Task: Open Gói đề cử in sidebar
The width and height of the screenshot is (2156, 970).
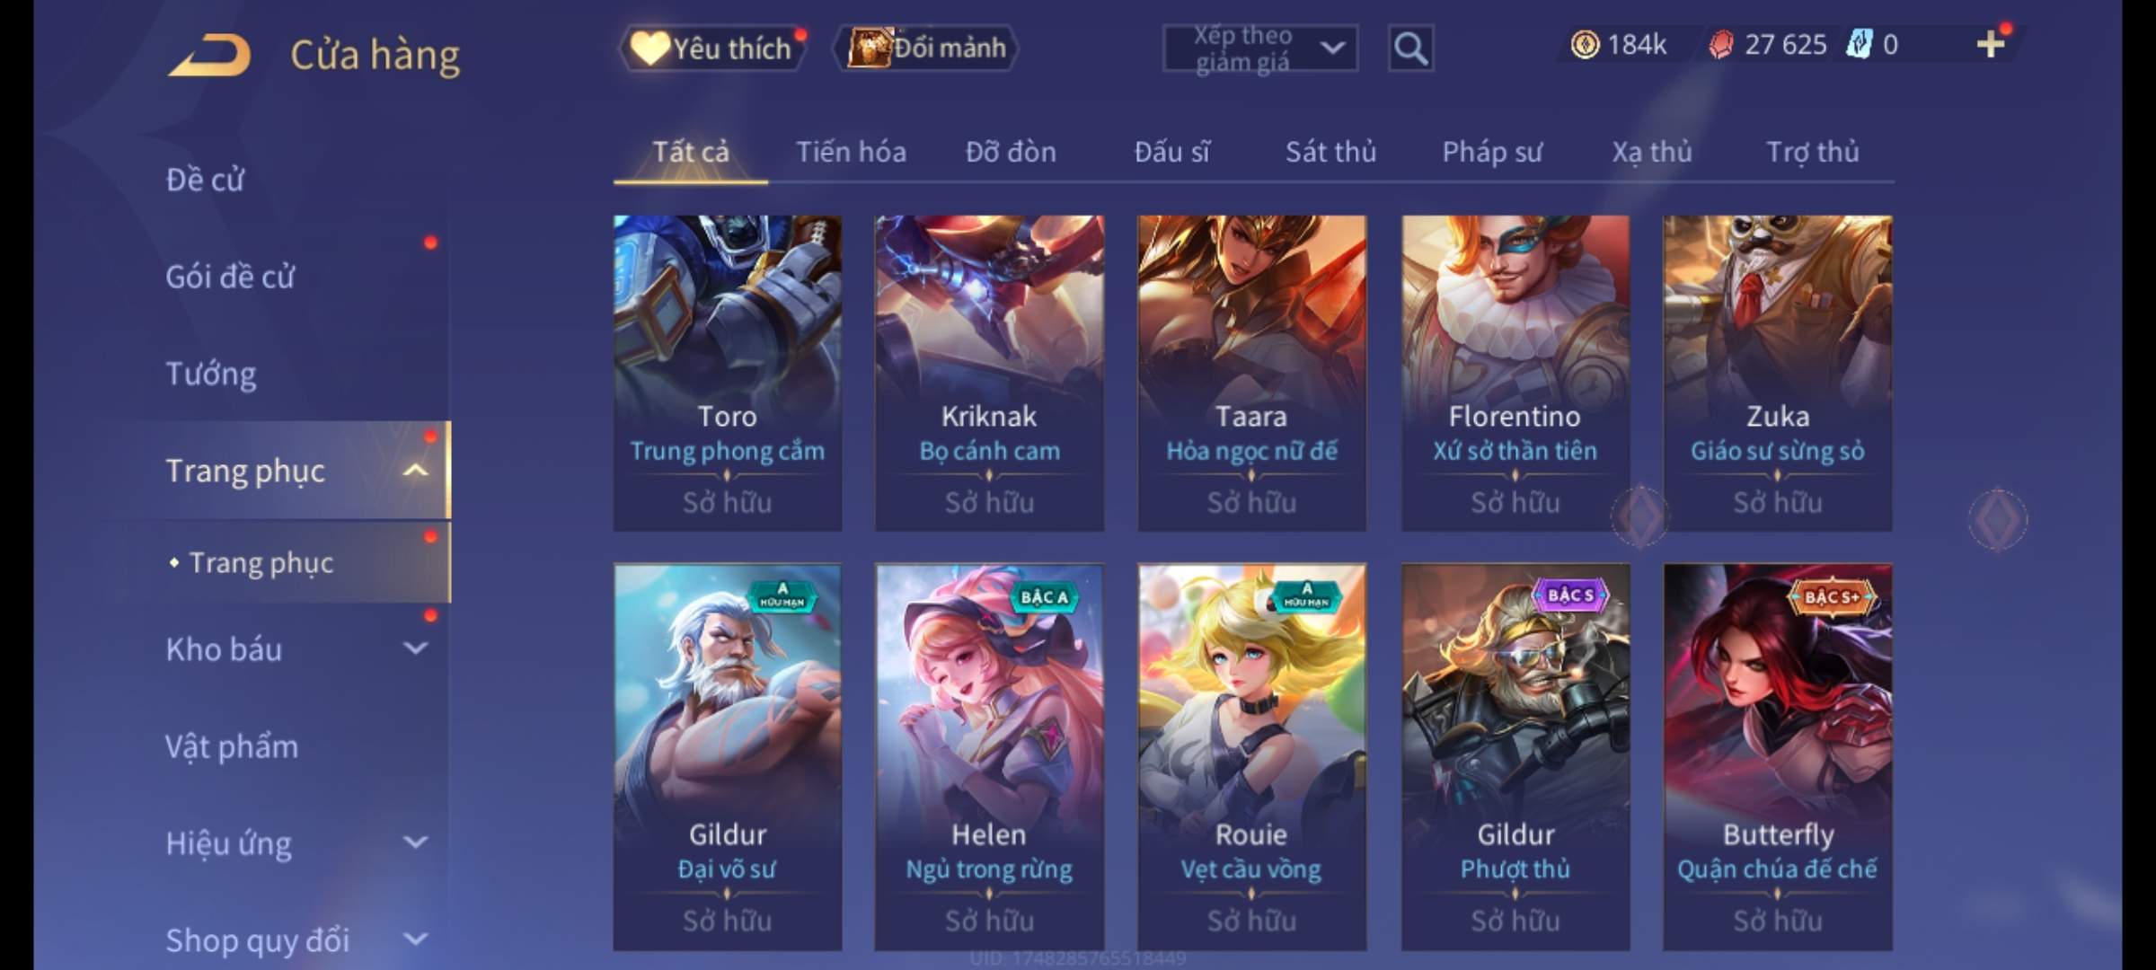Action: 230,277
